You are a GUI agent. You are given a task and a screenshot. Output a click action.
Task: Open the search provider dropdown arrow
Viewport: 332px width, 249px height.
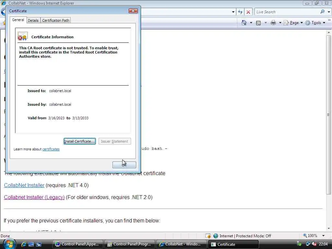(329, 12)
